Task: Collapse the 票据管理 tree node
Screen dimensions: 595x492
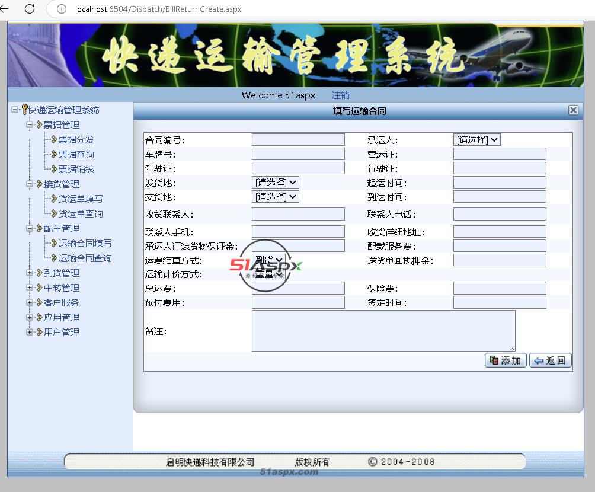Action: point(30,124)
